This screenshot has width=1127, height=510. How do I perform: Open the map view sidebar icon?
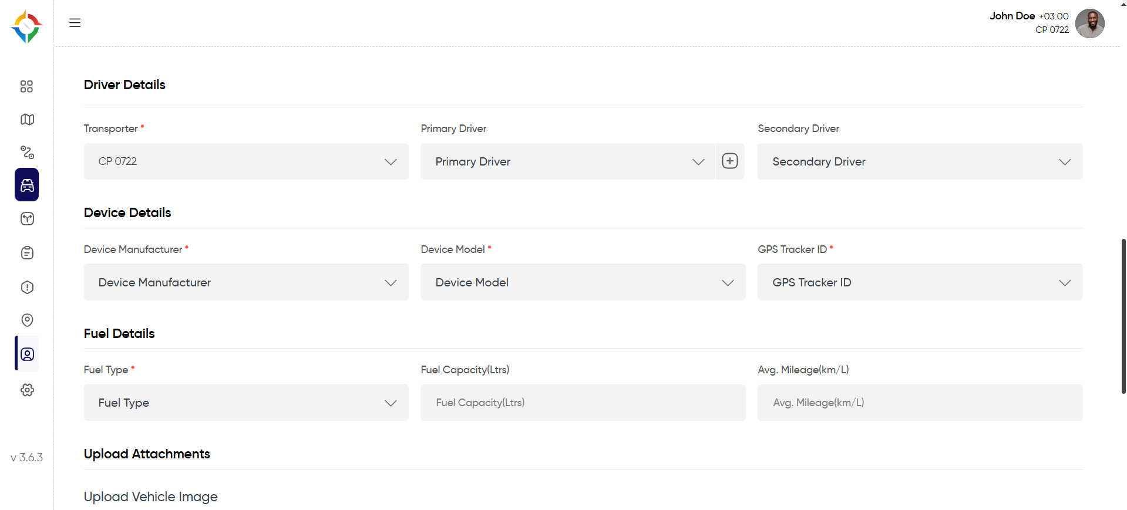27,120
